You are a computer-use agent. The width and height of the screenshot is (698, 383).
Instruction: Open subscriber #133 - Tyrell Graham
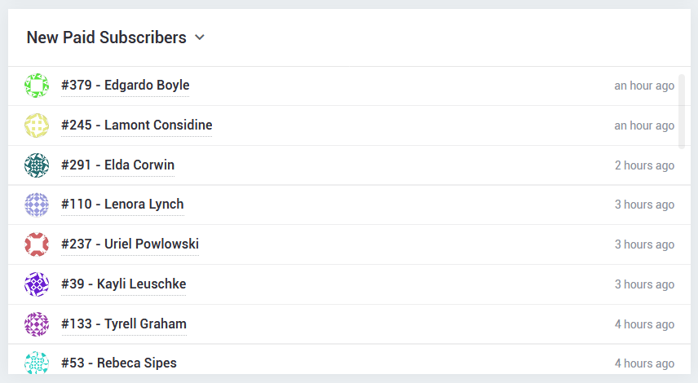(x=124, y=324)
